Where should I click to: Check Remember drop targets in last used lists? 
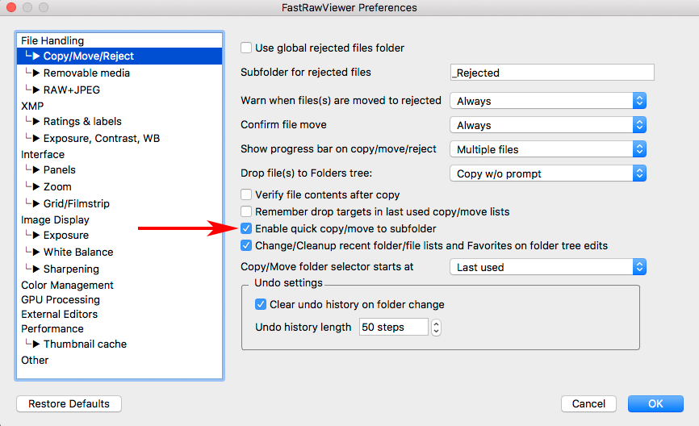point(247,211)
